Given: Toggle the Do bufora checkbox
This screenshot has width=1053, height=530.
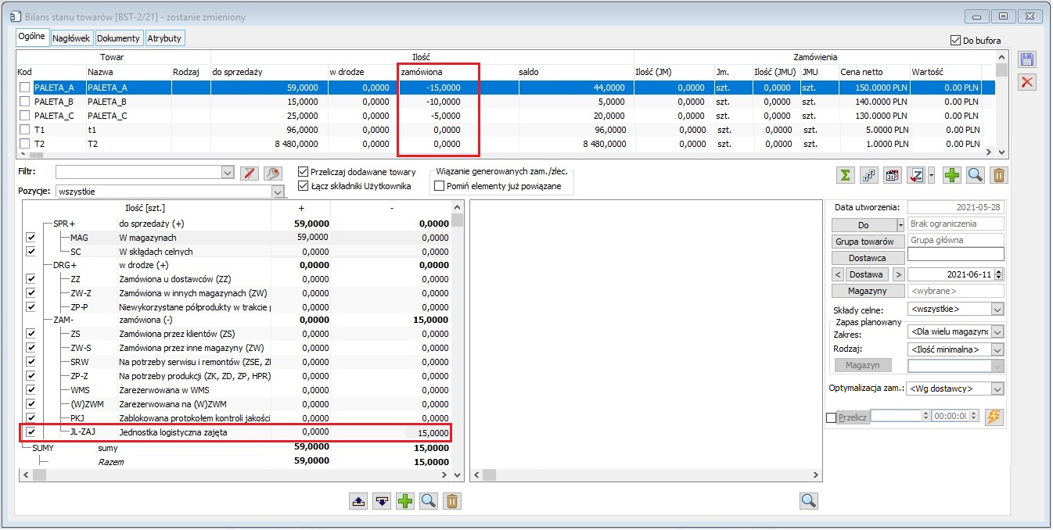Looking at the screenshot, I should coord(954,40).
